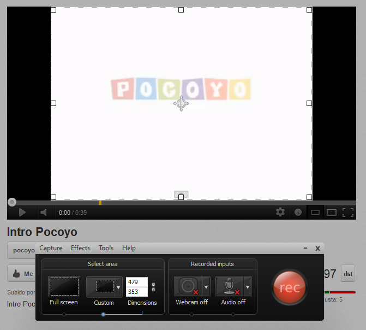
Task: Click the bottom-right selection handle
Action: pos(309,197)
